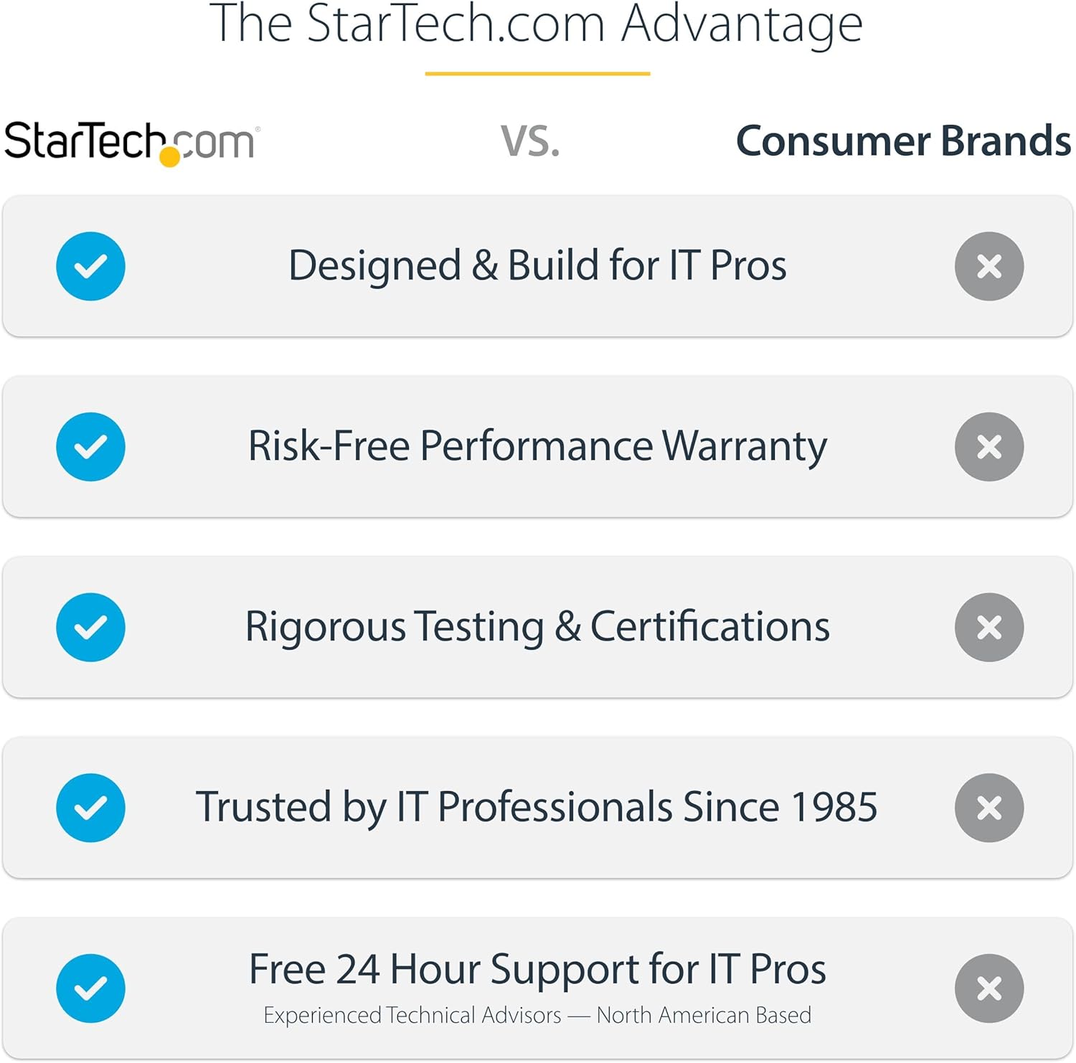Click blue checkmark beside Rigorous Testing & Certifications
The width and height of the screenshot is (1076, 1063).
[91, 628]
